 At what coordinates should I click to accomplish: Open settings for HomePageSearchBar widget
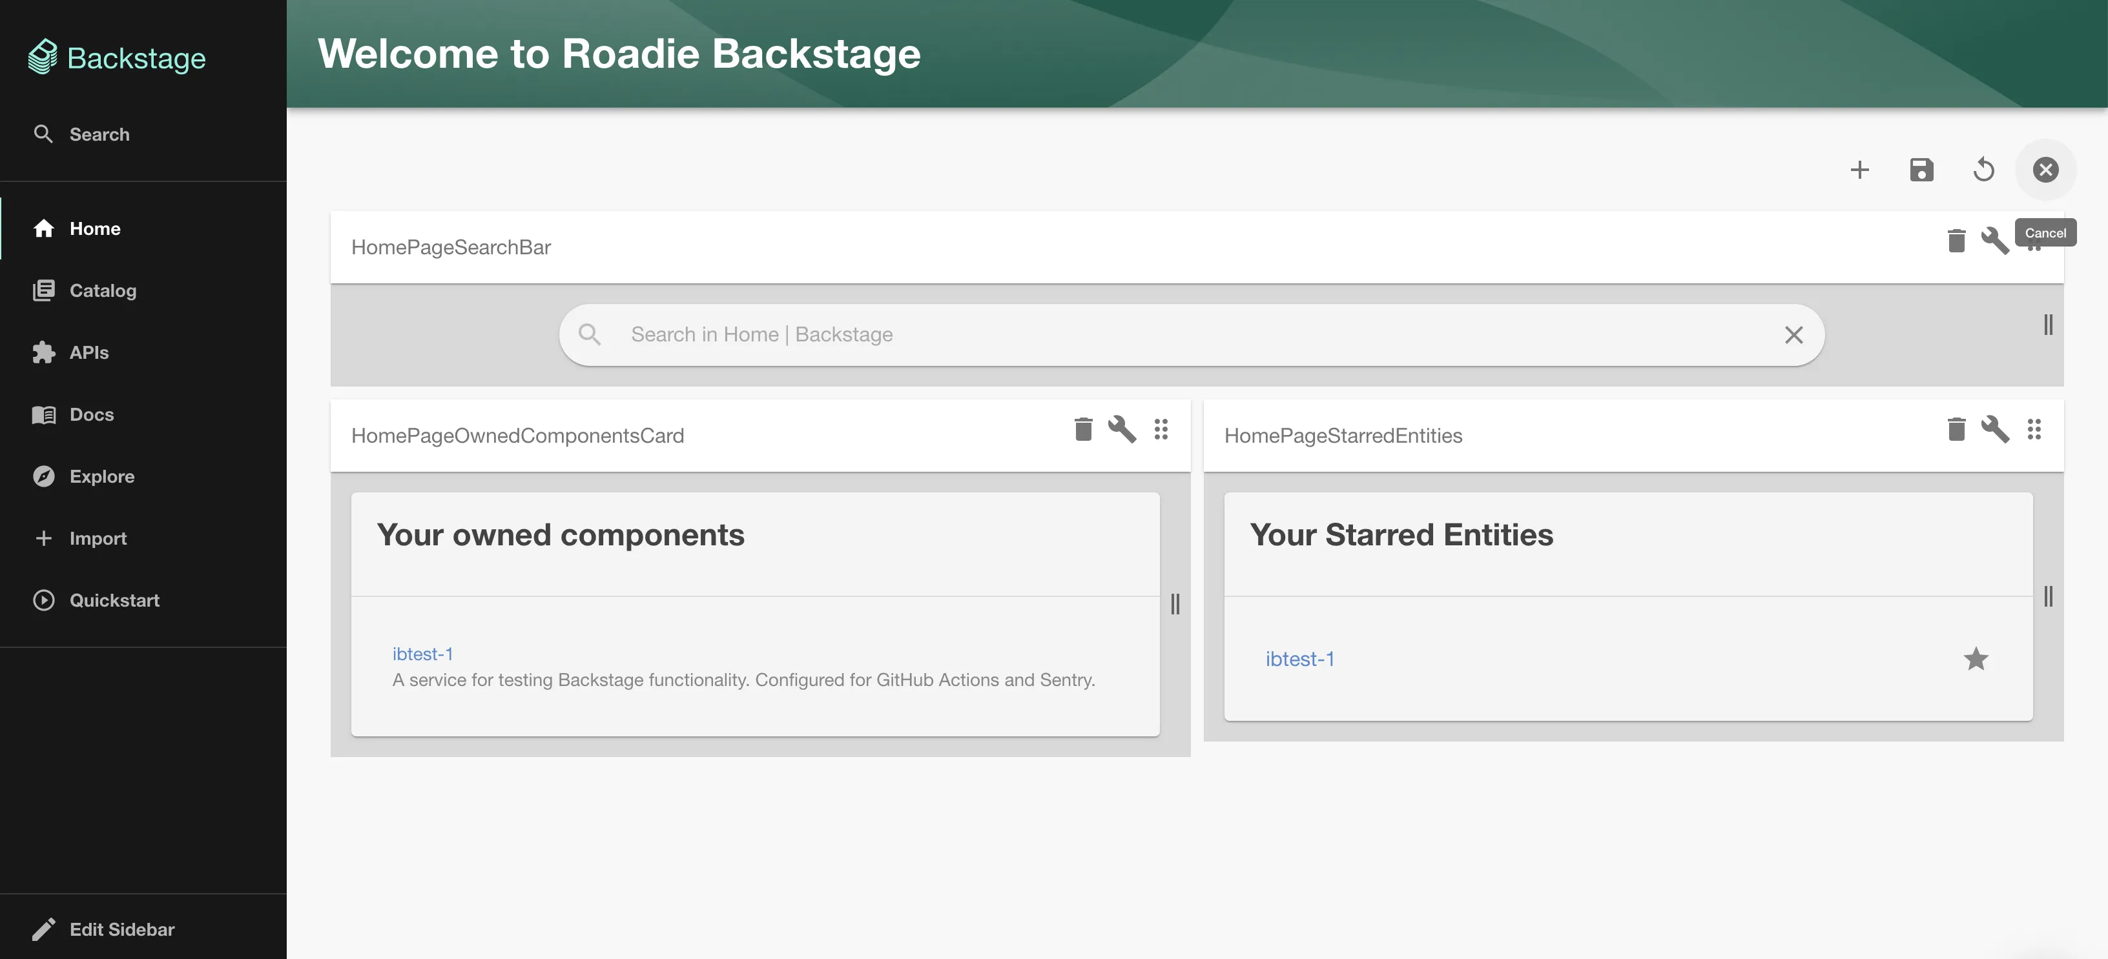tap(1995, 241)
